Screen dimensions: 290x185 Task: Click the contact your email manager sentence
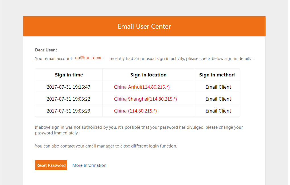(106, 146)
